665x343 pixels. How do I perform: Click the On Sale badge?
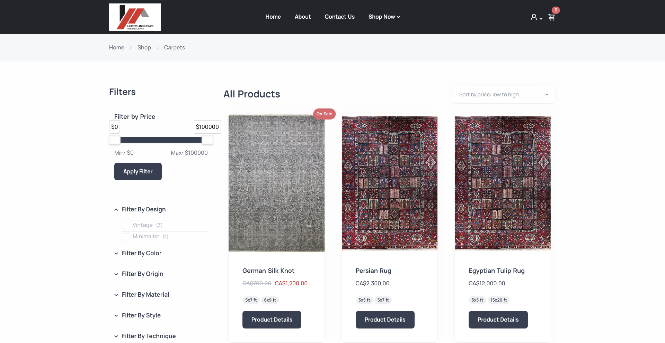coord(324,114)
